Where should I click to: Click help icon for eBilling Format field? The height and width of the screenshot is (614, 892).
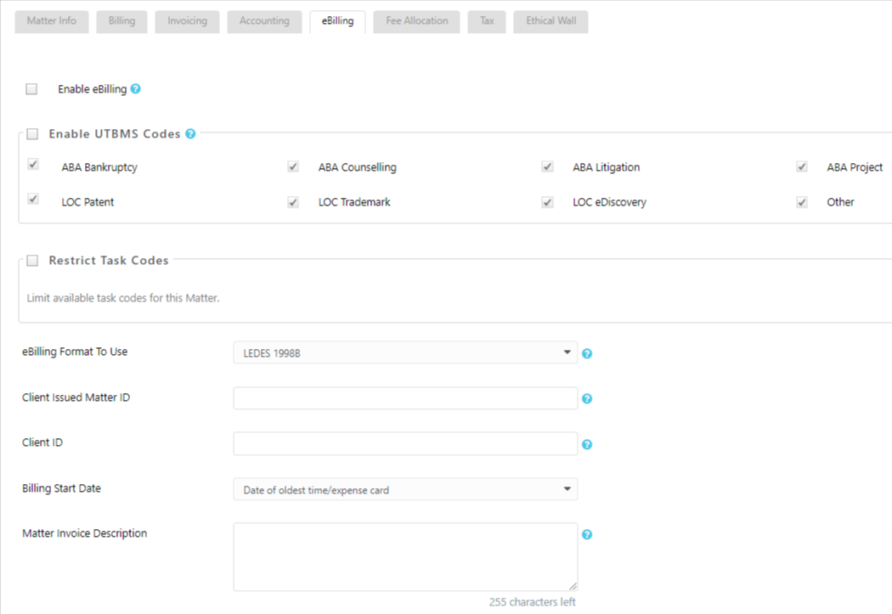586,353
